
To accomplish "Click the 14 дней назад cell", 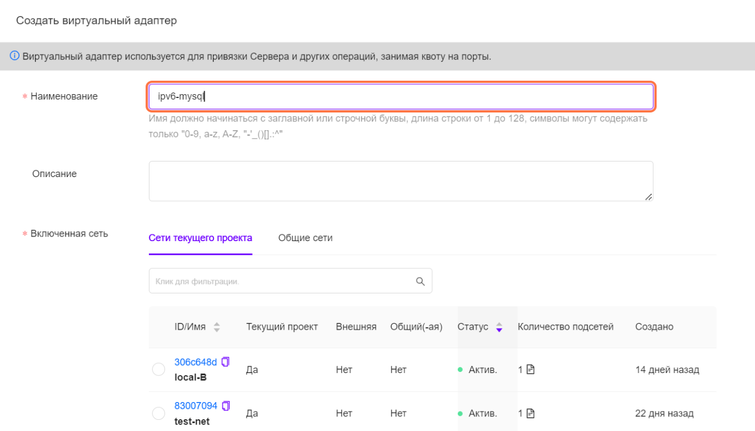I will pos(667,369).
